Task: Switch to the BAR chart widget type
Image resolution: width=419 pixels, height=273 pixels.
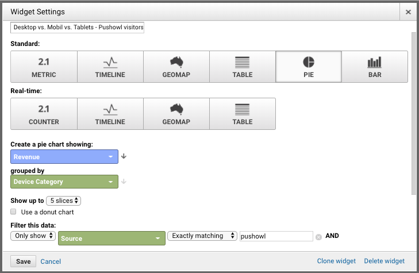Action: tap(375, 67)
